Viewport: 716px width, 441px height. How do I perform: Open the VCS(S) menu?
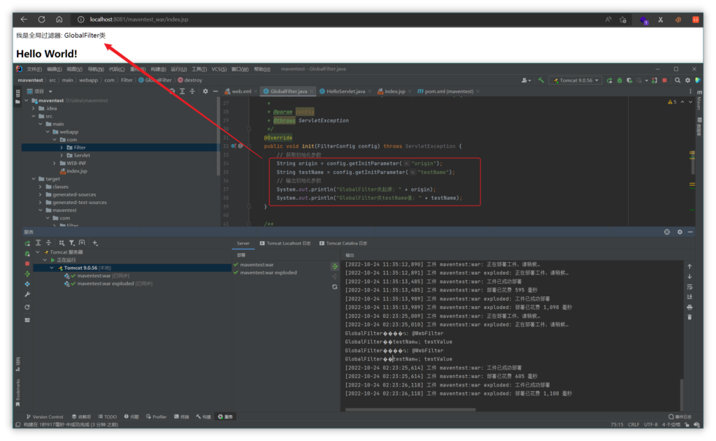(x=219, y=69)
